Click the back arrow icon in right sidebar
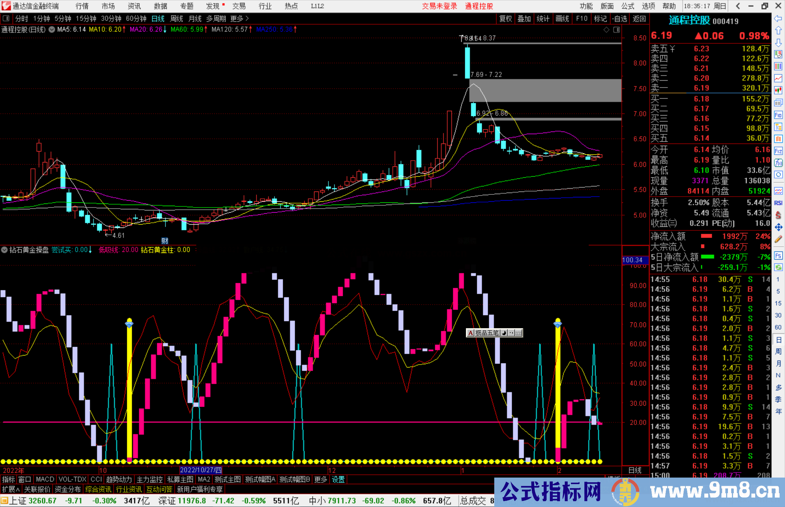Image resolution: width=785 pixels, height=507 pixels. [778, 19]
